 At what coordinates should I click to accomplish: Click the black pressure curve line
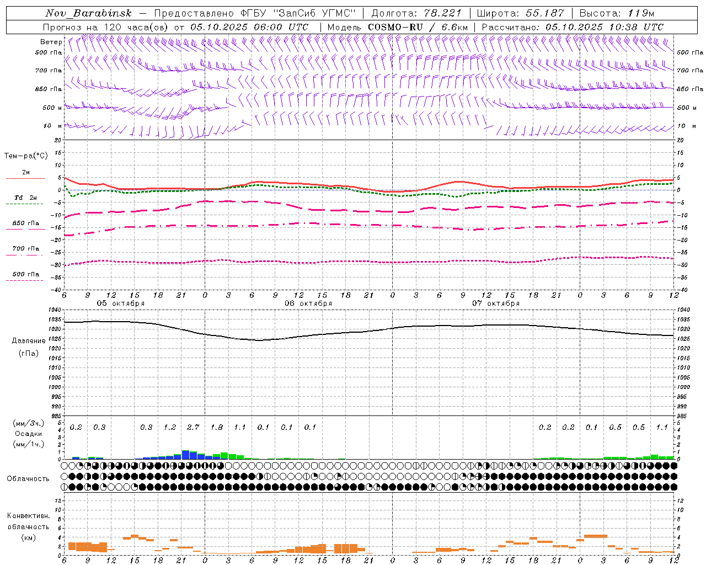[370, 331]
